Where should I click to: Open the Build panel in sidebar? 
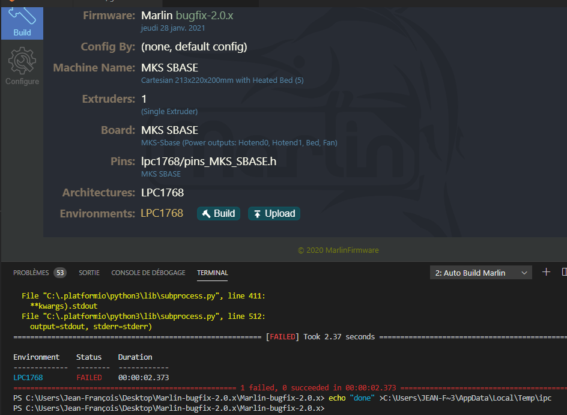pyautogui.click(x=22, y=23)
